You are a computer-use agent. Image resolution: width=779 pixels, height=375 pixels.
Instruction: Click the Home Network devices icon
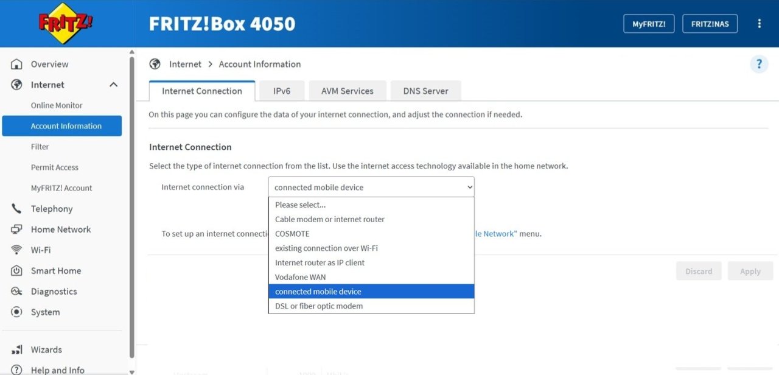(17, 230)
